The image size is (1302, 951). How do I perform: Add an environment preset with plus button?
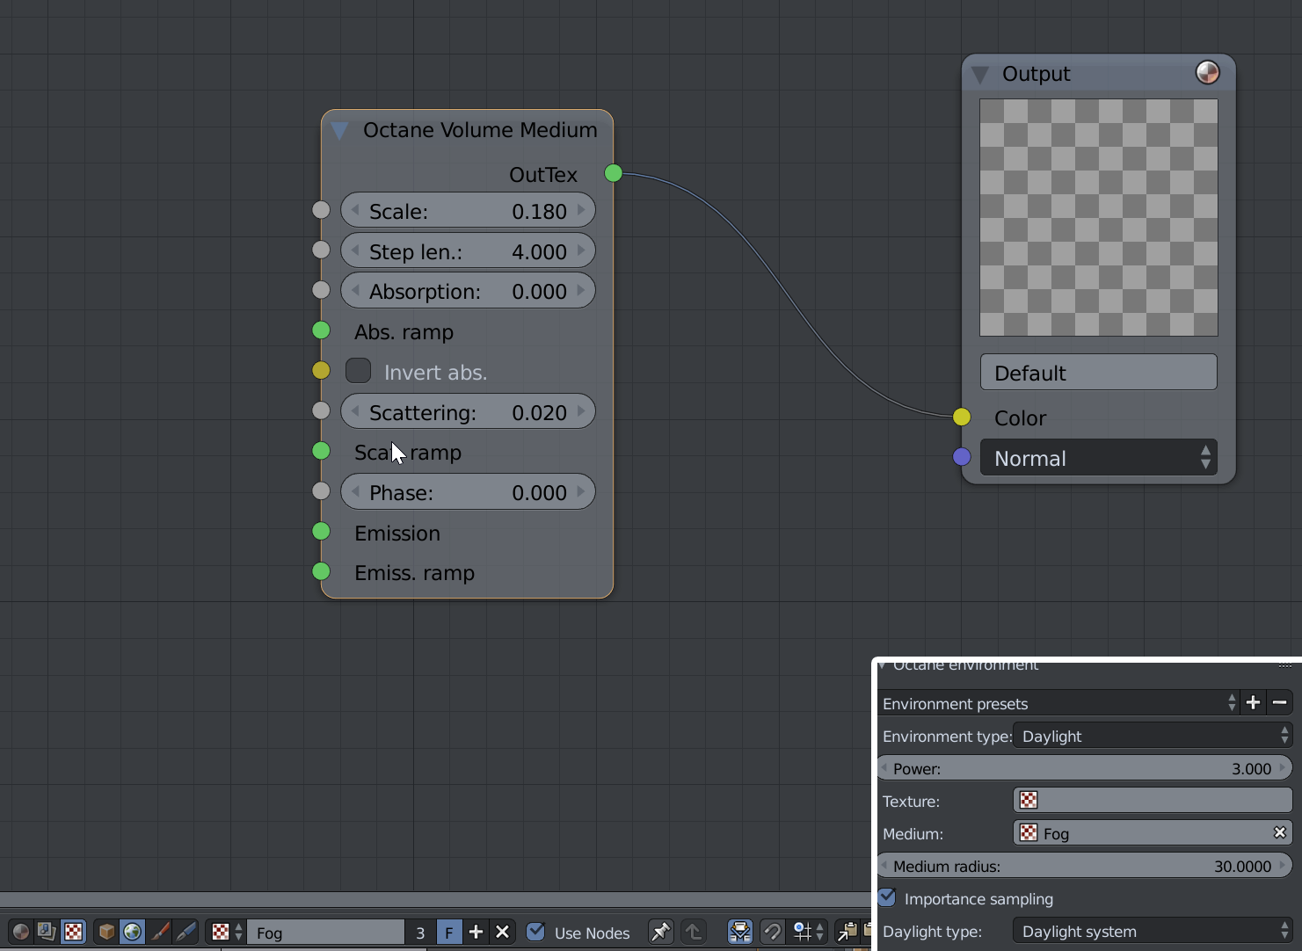[1254, 702]
